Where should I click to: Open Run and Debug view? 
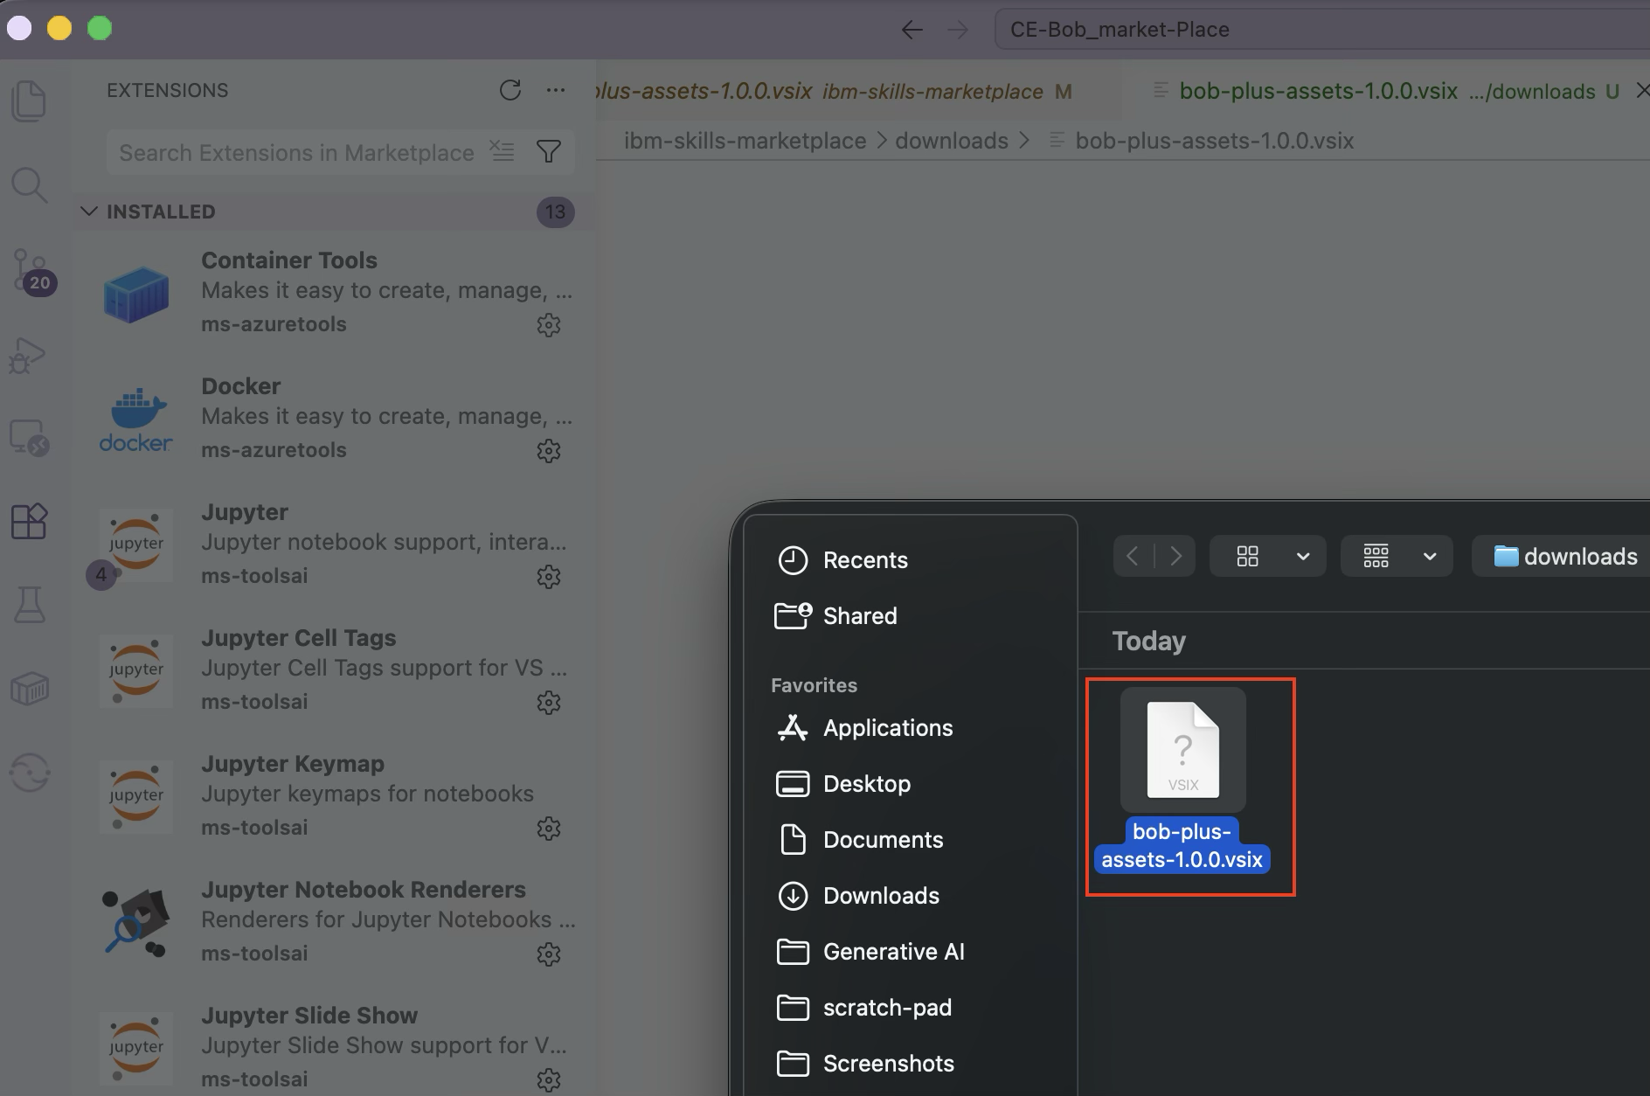(28, 355)
